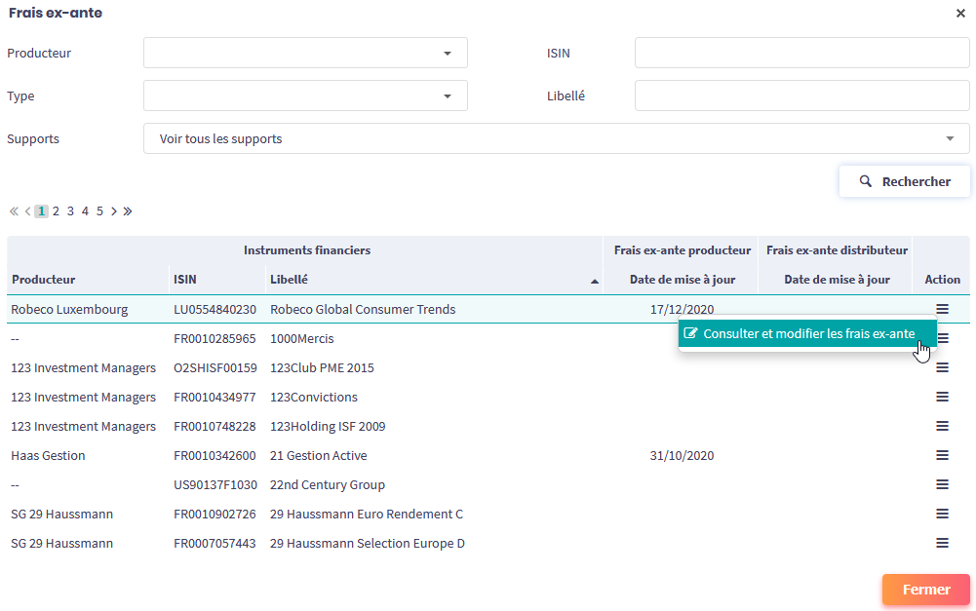Expand the Type dropdown

tap(305, 96)
